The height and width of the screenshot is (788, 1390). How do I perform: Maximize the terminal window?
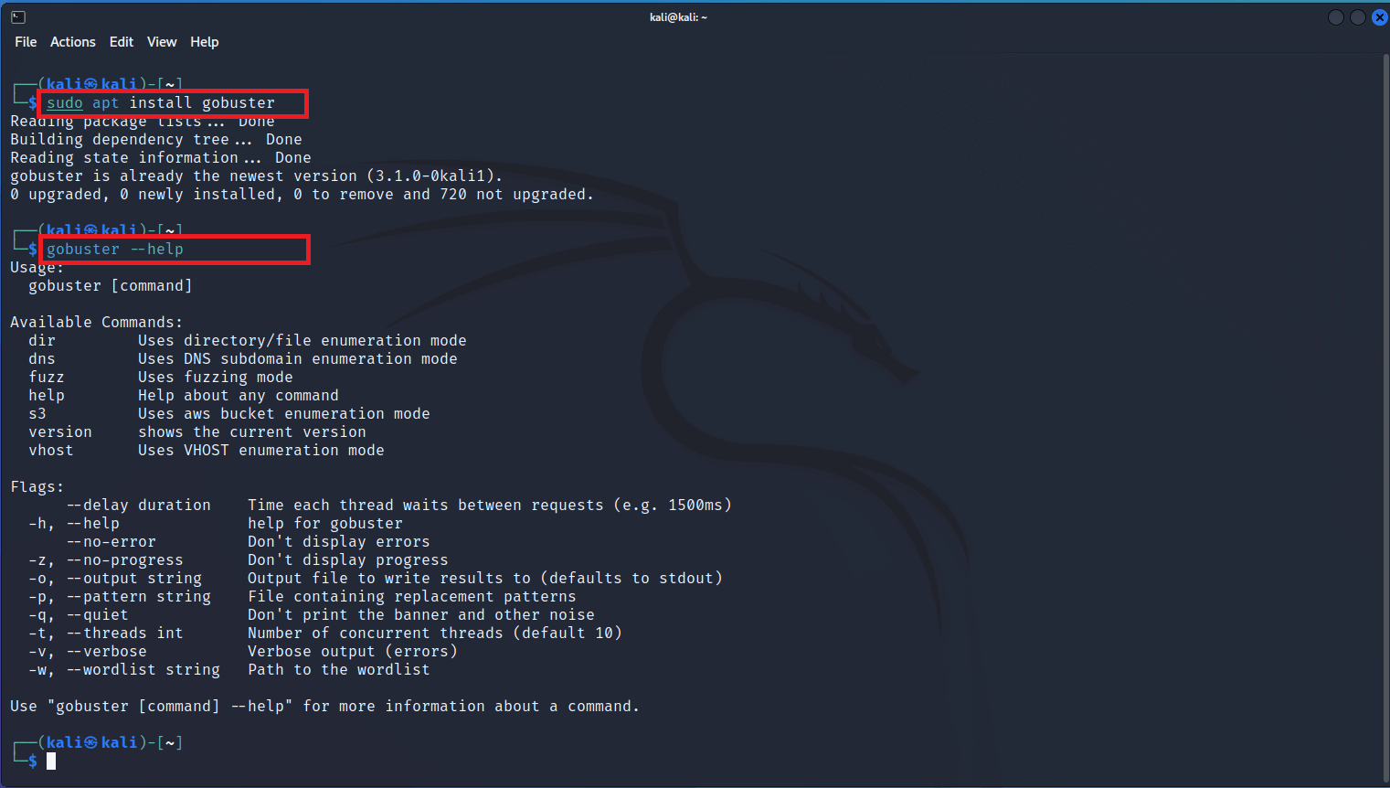point(1358,17)
